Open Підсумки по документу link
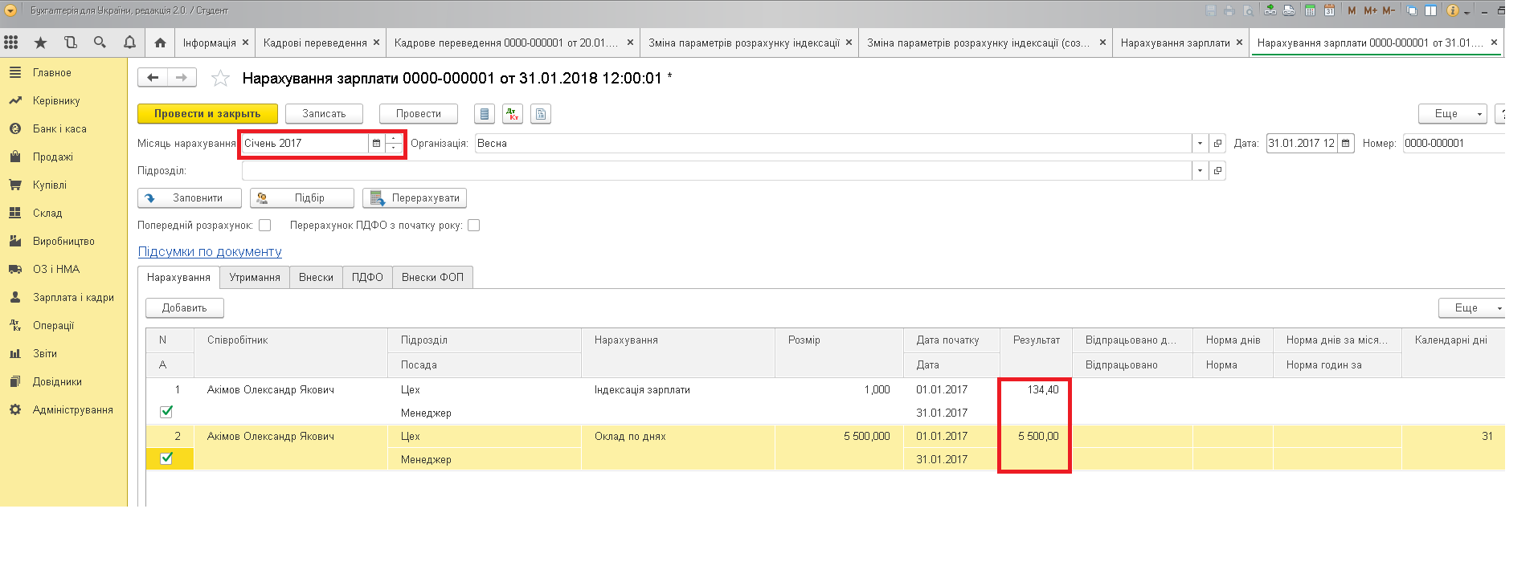Screen dimensions: 1538x578 pyautogui.click(x=210, y=252)
